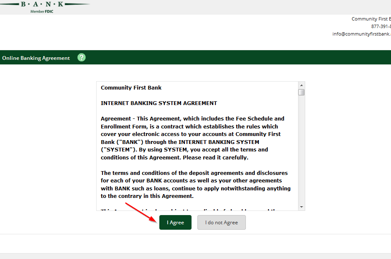This screenshot has width=391, height=259.
Task: Click the Member FDIC text in logo
Action: click(42, 11)
